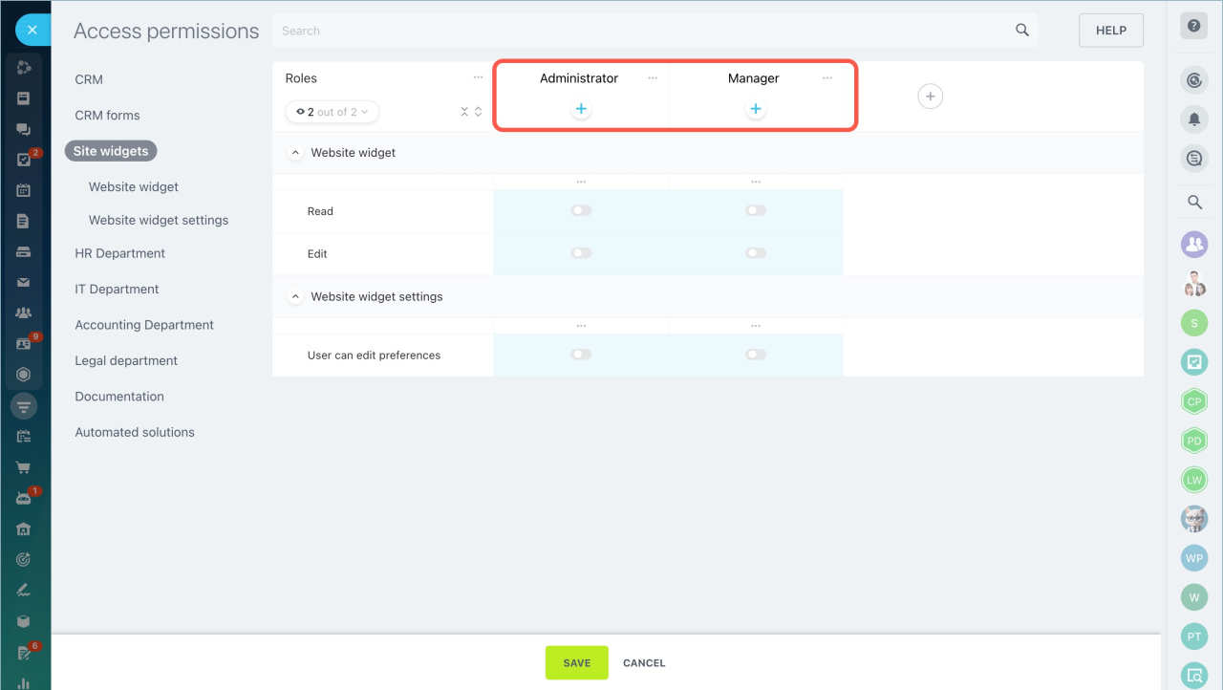
Task: Click the search magnifier icon in search bar
Action: (x=1022, y=31)
